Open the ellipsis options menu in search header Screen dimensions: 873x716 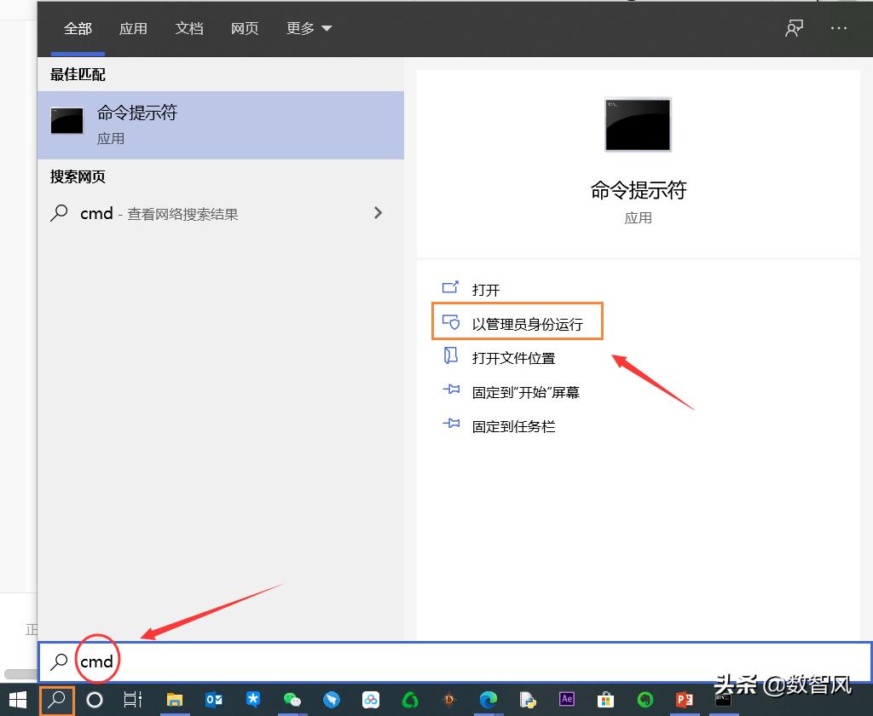coord(838,28)
